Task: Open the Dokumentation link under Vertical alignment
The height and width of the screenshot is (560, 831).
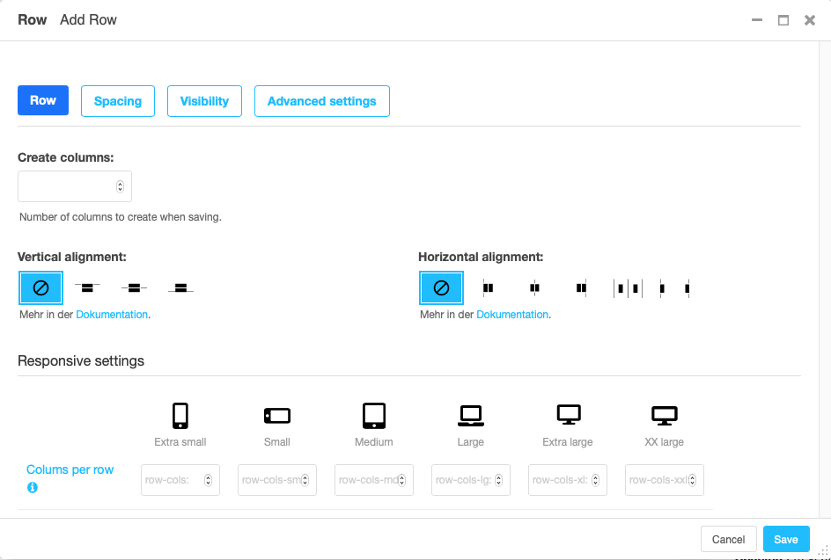Action: [x=112, y=315]
